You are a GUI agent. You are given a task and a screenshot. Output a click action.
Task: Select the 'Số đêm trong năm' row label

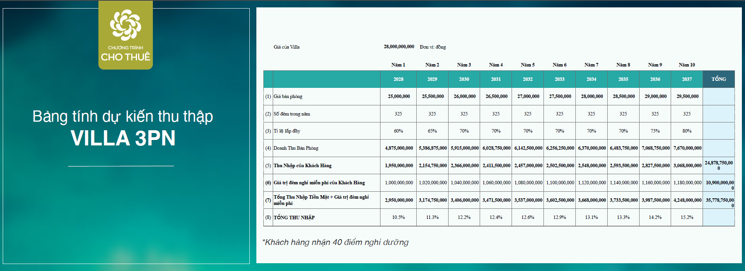292,114
